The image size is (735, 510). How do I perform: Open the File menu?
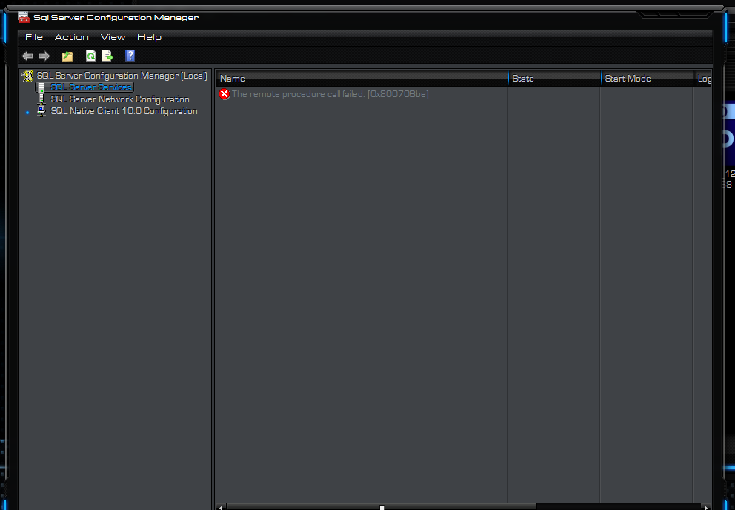pos(34,37)
